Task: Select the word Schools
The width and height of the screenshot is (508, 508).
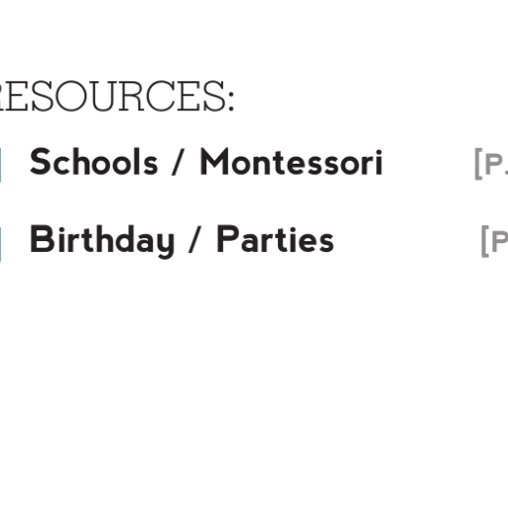Action: [x=93, y=162]
